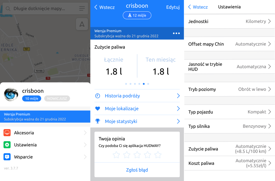Open the hamburger menu in search bar
This screenshot has width=275, height=181.
point(82,9)
